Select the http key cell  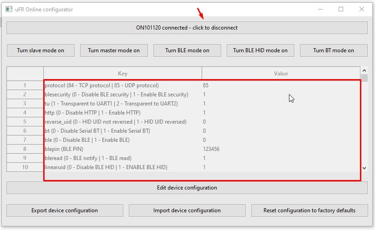[x=123, y=113]
